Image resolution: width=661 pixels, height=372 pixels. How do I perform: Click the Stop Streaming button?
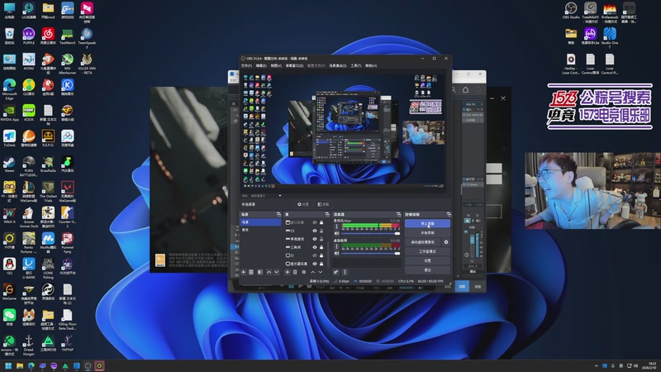pos(427,223)
